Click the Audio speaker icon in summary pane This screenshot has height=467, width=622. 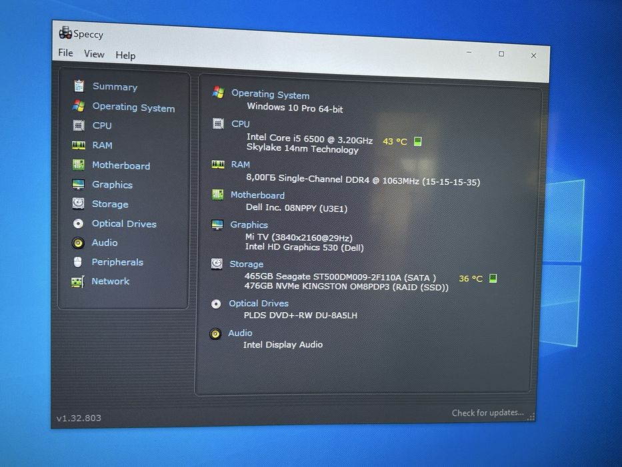[215, 334]
